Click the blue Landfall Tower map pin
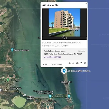This screenshot has width=109, height=109. point(64,71)
